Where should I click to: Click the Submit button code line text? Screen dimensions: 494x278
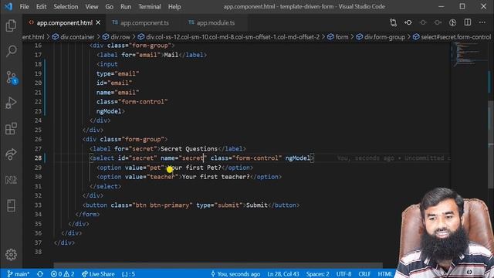click(191, 205)
